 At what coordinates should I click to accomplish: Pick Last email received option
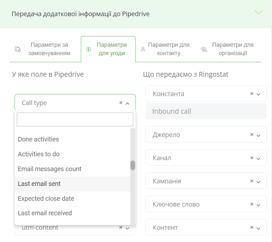click(72, 213)
